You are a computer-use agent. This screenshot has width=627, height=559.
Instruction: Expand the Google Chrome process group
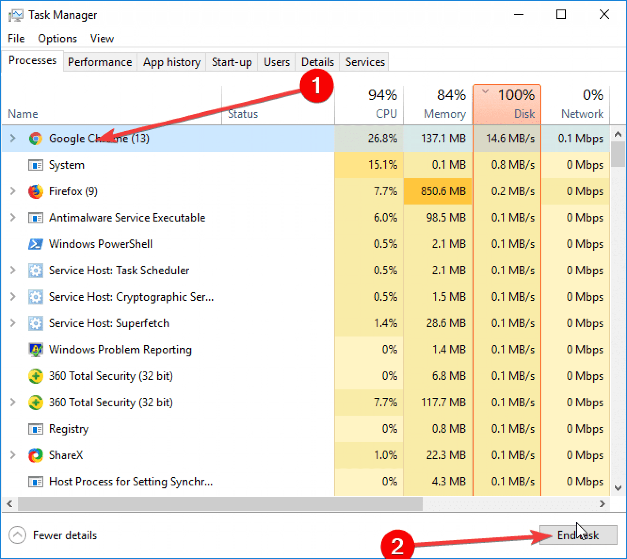point(13,139)
